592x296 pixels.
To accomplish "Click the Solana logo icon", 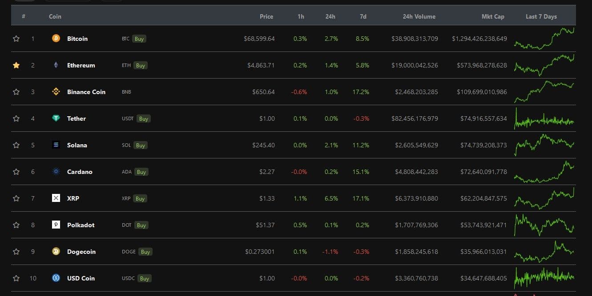I will click(x=56, y=145).
